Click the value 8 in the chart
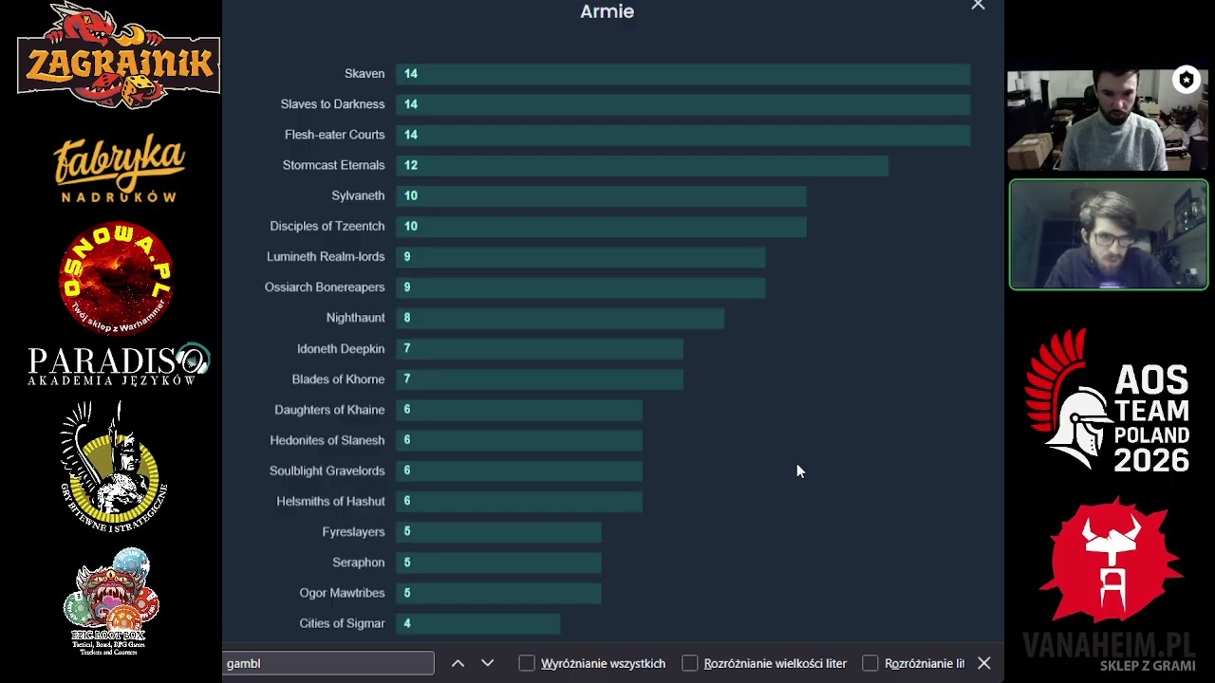 407,318
